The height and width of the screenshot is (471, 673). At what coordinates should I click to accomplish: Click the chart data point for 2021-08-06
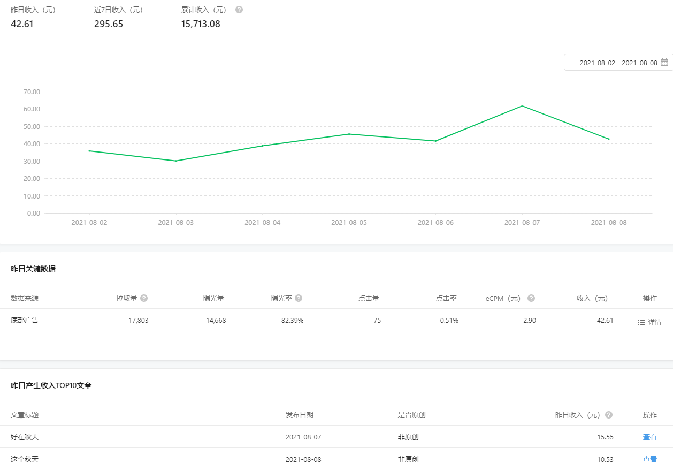click(435, 141)
